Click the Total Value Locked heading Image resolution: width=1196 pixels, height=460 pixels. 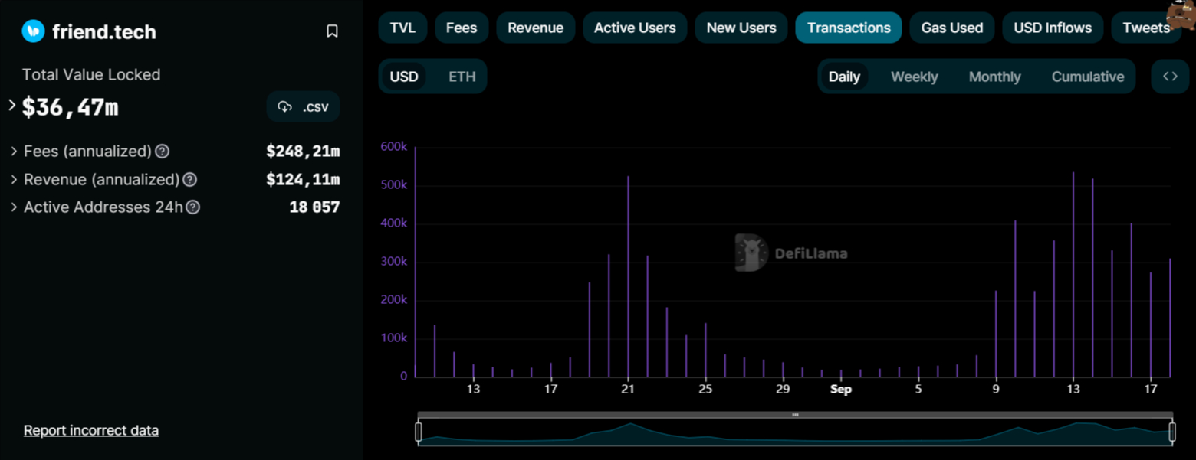91,75
